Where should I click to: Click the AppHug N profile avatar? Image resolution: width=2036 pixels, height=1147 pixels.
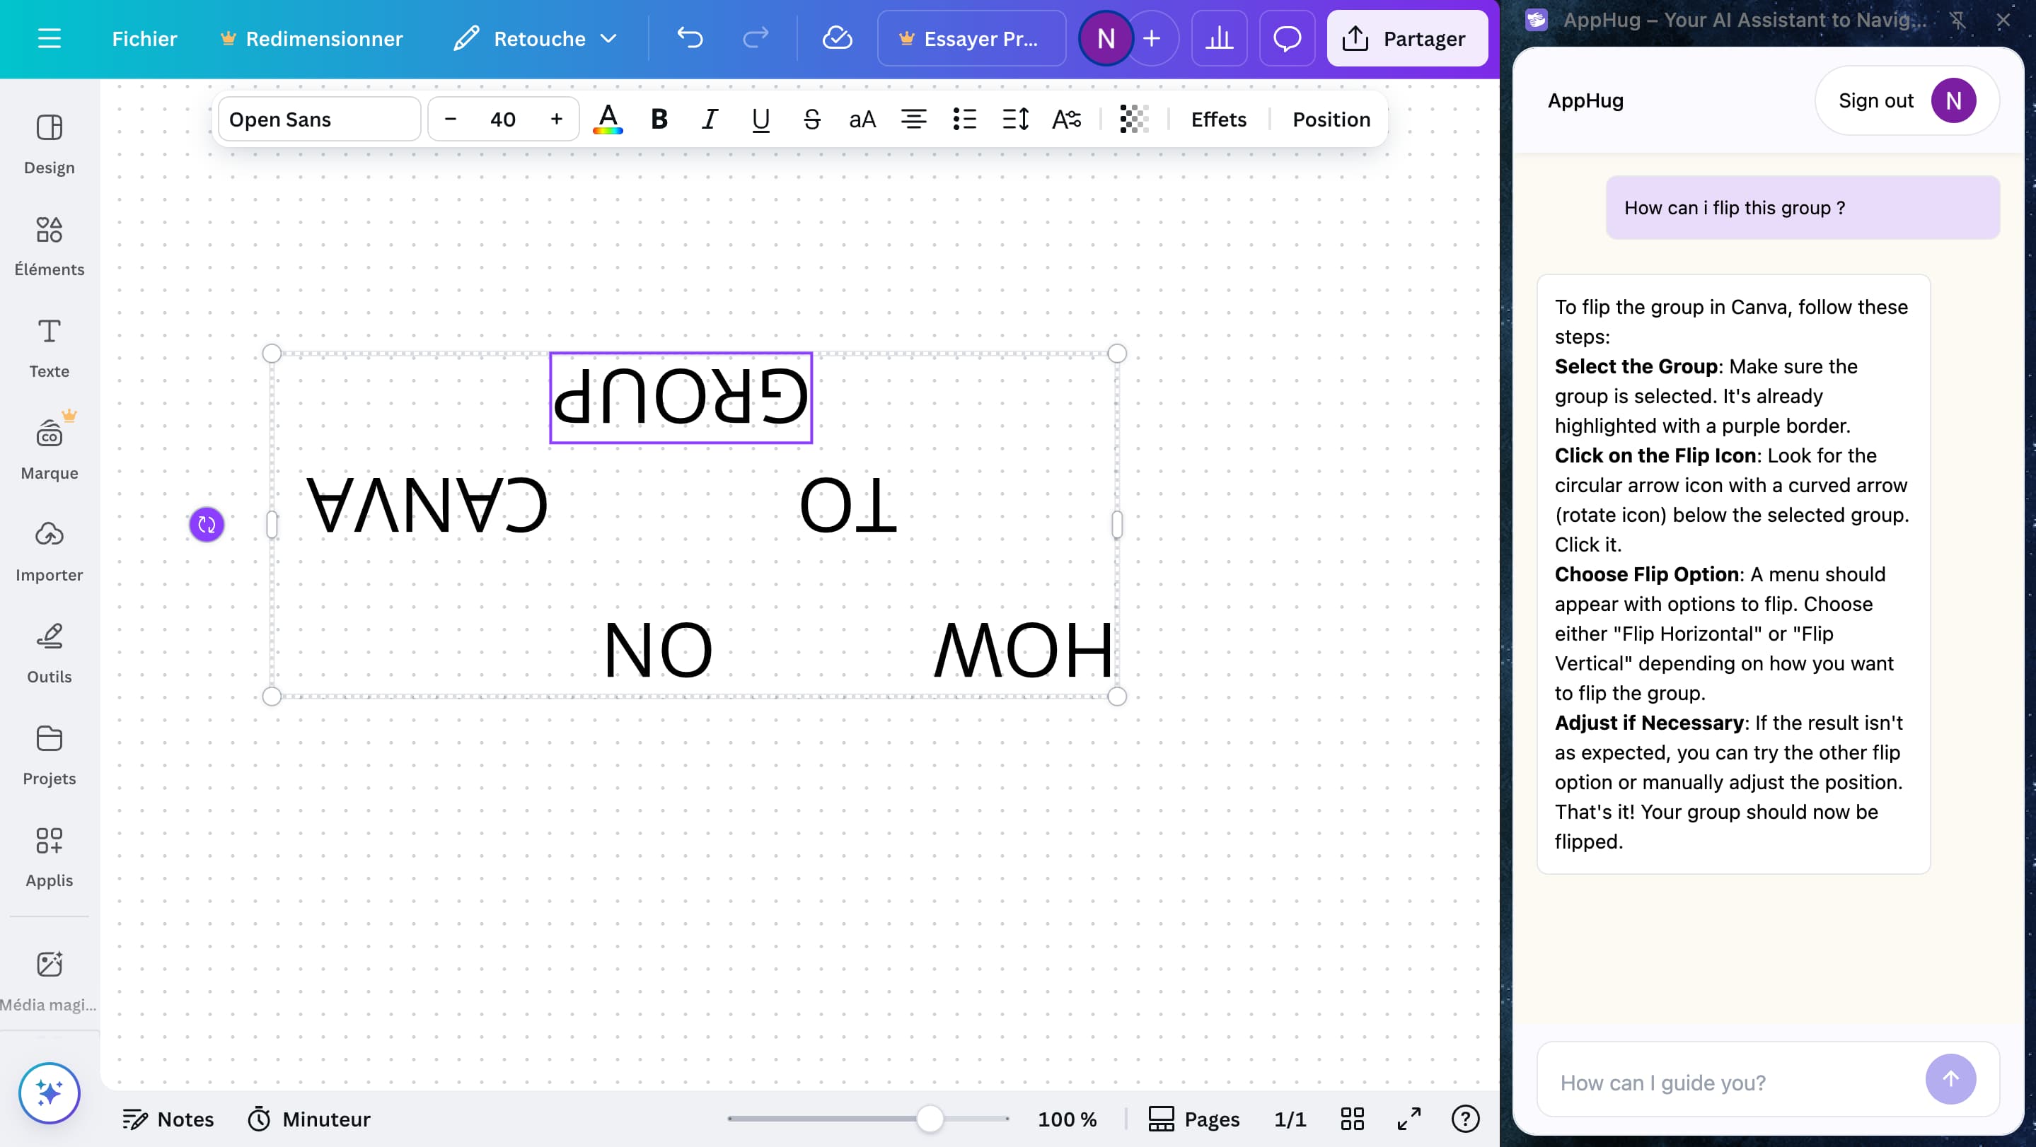coord(1953,100)
